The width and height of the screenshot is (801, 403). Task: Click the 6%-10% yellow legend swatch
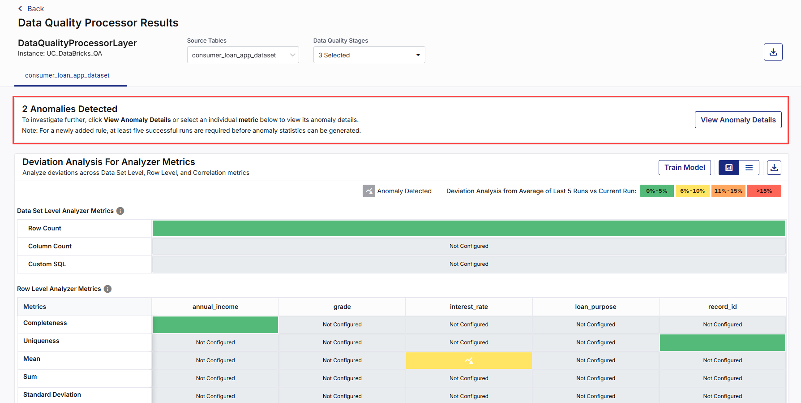(x=692, y=191)
